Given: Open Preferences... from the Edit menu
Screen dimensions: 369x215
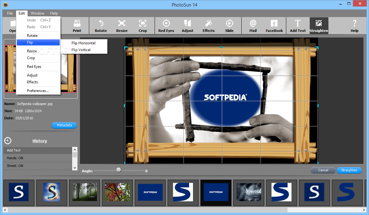Looking at the screenshot, I should click(38, 91).
